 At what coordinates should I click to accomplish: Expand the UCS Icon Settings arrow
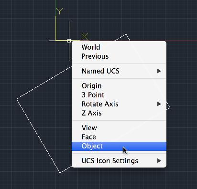pyautogui.click(x=159, y=161)
